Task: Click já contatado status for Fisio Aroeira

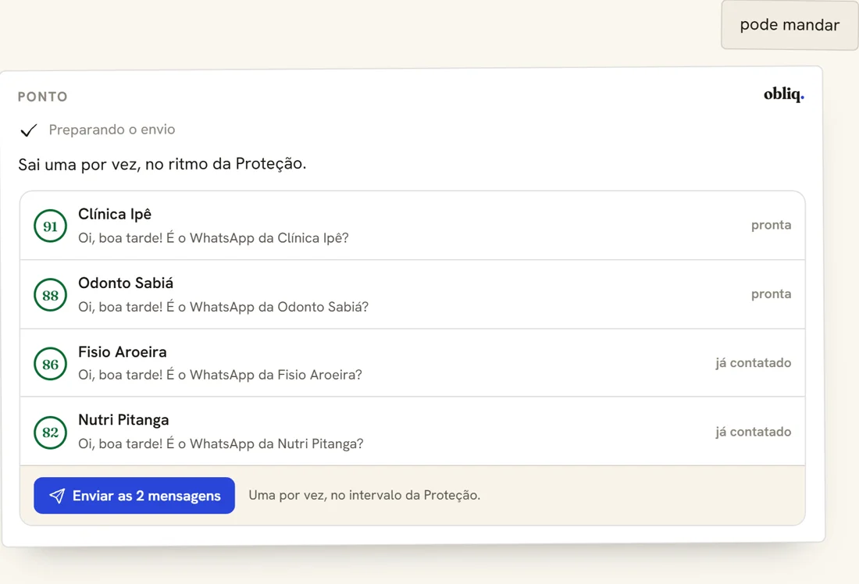Action: [x=754, y=363]
